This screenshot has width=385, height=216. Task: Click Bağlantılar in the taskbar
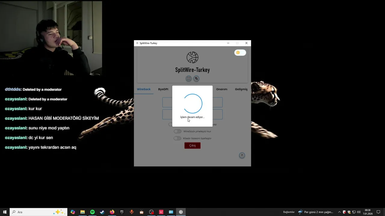click(289, 212)
